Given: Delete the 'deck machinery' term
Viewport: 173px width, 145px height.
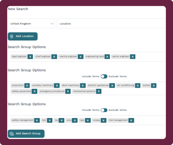Looking at the screenshot, I should (x=83, y=85).
